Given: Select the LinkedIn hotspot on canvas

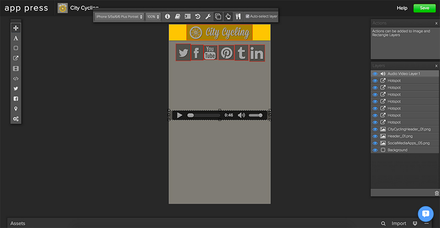Looking at the screenshot, I should point(257,53).
